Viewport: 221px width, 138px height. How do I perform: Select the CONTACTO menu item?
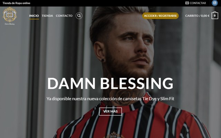tap(64, 16)
